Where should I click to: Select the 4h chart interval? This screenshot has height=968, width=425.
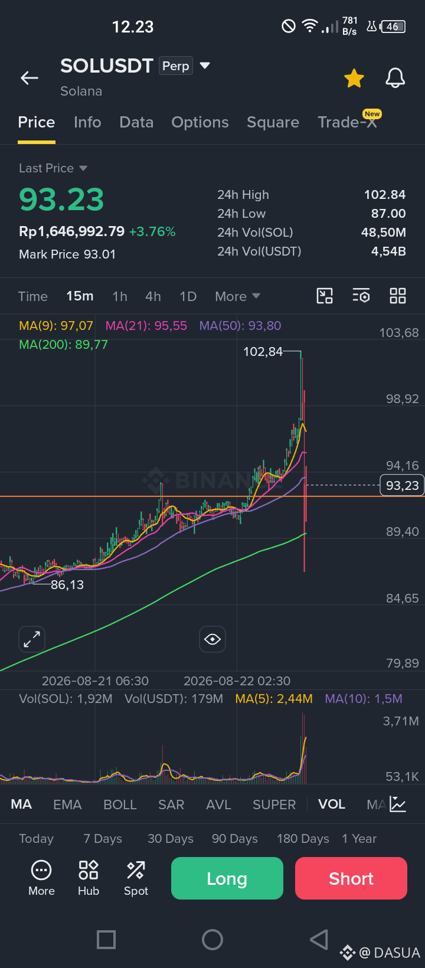point(153,296)
